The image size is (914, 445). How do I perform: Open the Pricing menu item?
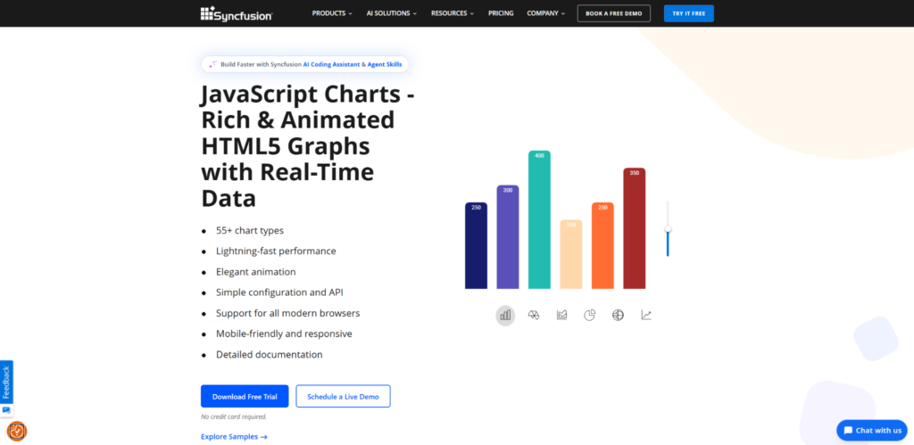[x=501, y=13]
